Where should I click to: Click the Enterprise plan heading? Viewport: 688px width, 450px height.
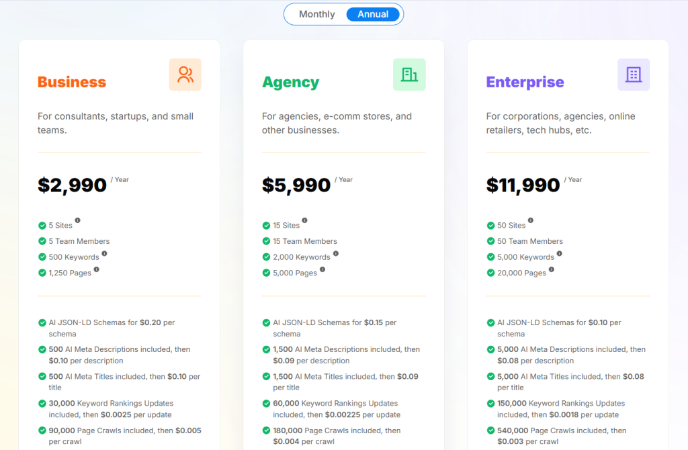click(525, 83)
